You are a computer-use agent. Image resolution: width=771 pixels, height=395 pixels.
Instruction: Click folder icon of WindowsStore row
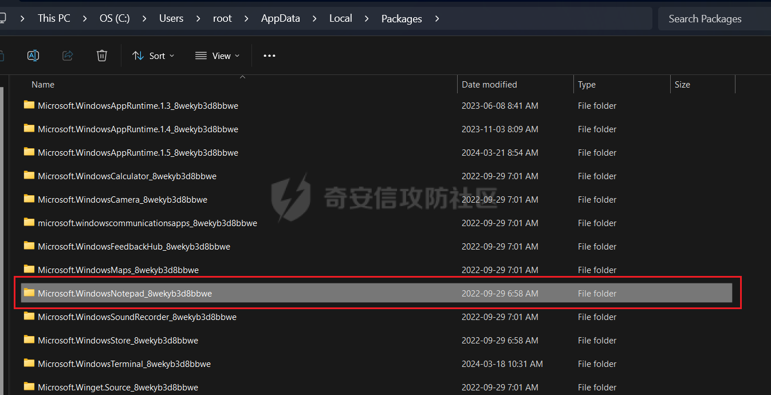[29, 339]
